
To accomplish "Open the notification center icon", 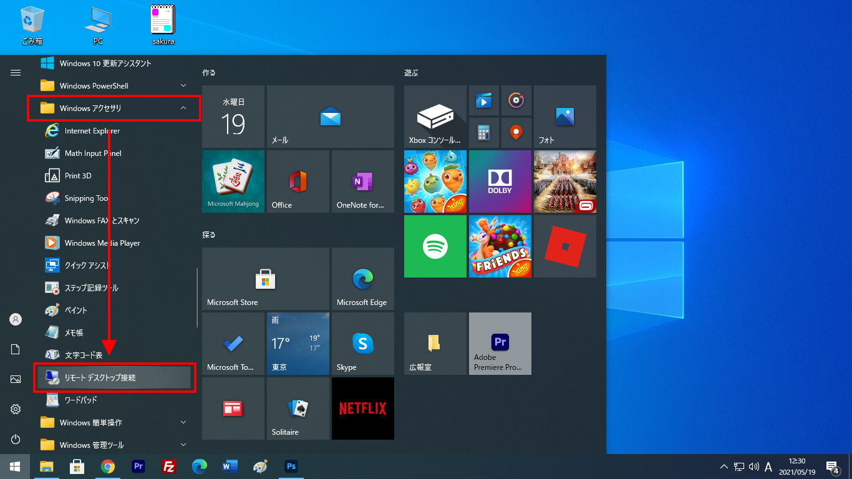I will tap(832, 467).
